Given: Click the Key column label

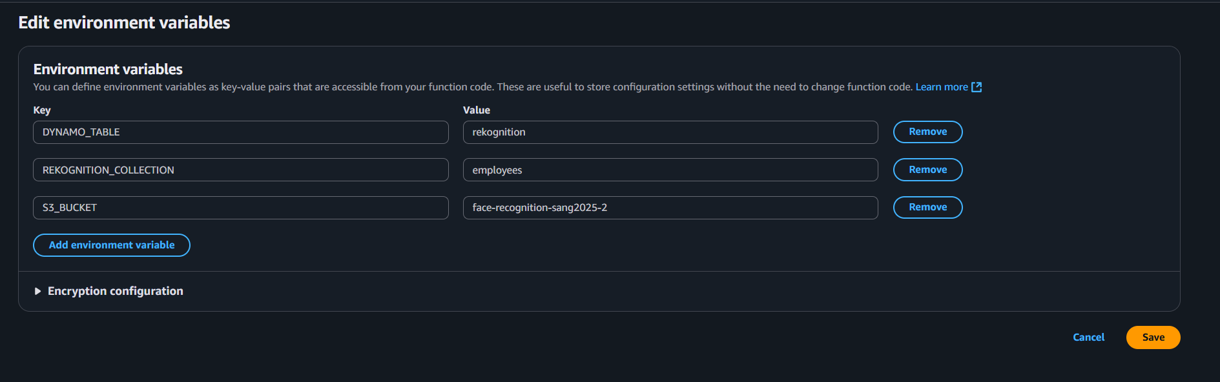Looking at the screenshot, I should click(42, 110).
